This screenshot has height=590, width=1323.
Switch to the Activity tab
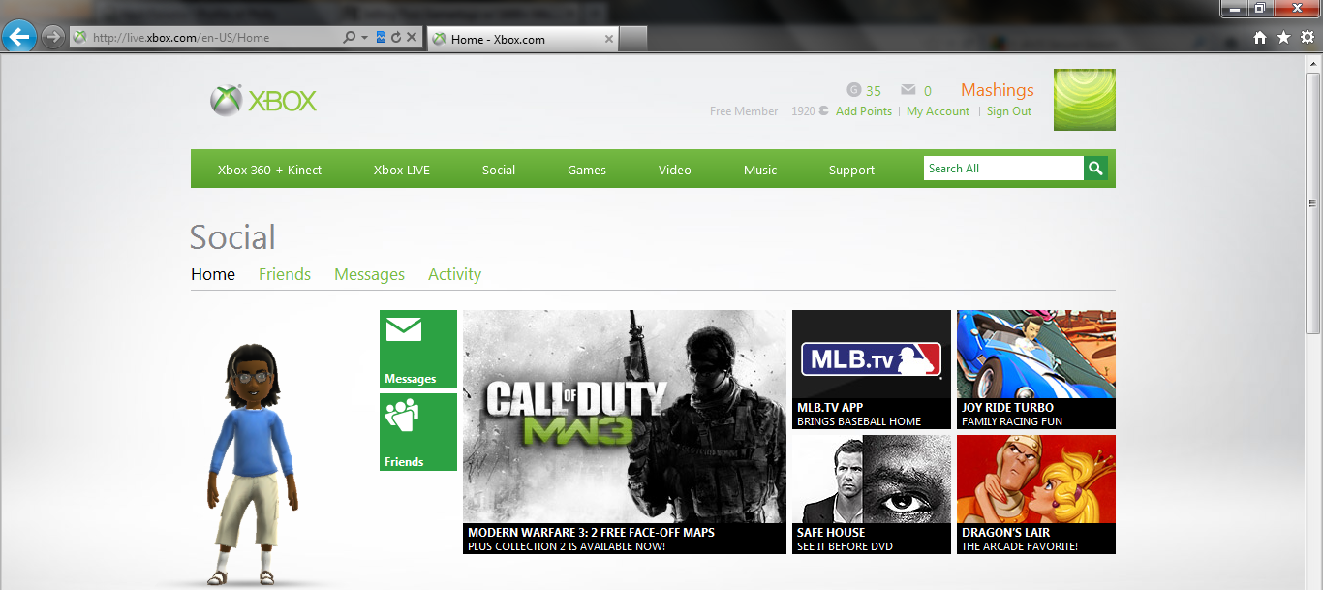pyautogui.click(x=454, y=274)
